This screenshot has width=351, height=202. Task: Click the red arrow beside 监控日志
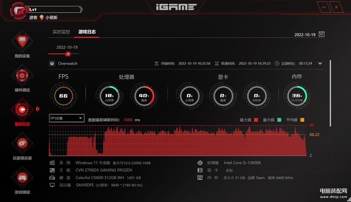(37, 109)
